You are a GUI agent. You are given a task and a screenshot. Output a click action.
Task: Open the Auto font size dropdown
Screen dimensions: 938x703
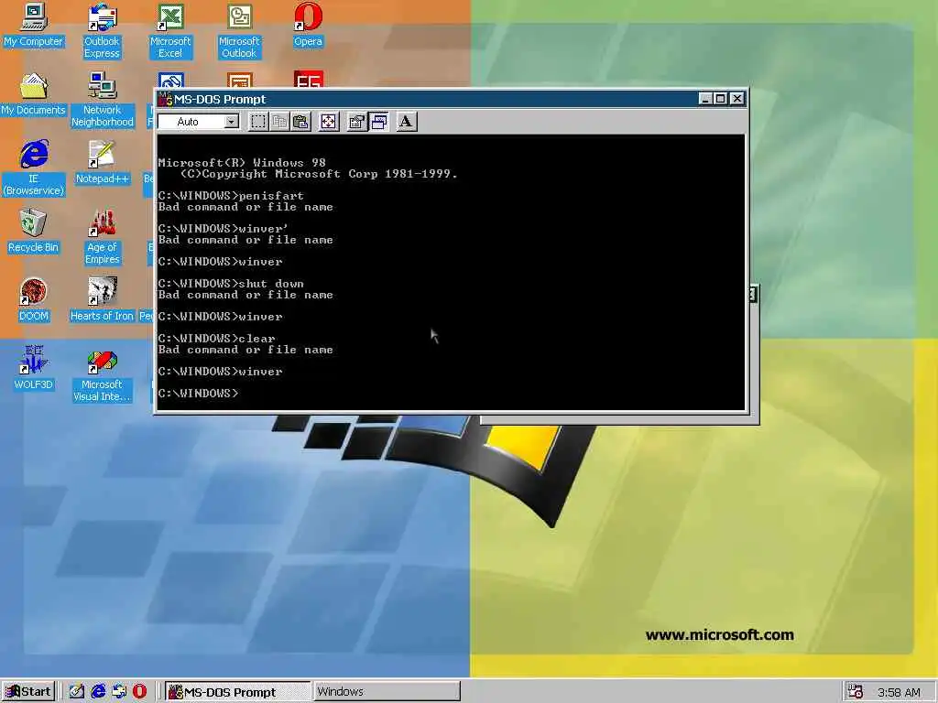pos(232,122)
